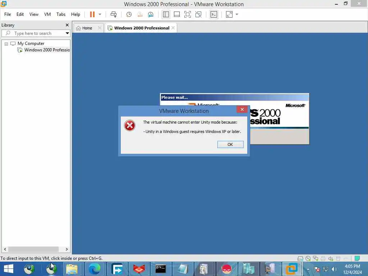Viewport: 368px width, 276px height.
Task: Send Ctrl+Alt+Del to the virtual machine
Action: click(114, 14)
